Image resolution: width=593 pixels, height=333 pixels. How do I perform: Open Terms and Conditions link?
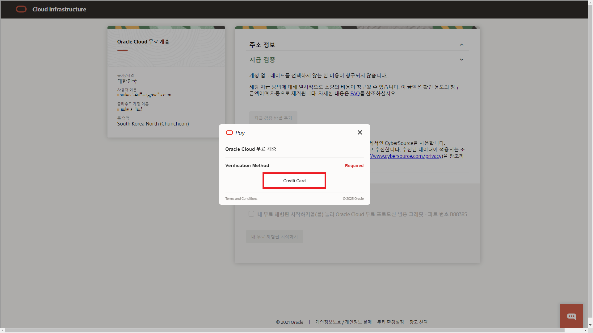241,199
